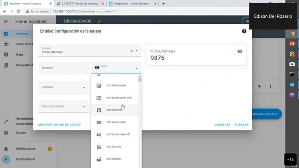Click the address bar URL
Image resolution: width=299 pixels, height=168 pixels.
point(85,11)
